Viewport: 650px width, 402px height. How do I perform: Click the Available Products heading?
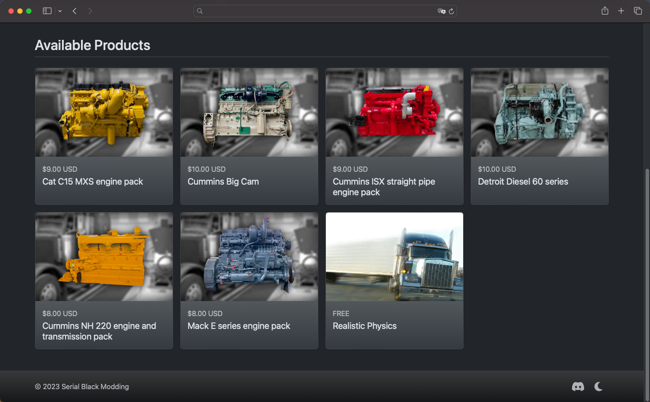click(x=93, y=45)
